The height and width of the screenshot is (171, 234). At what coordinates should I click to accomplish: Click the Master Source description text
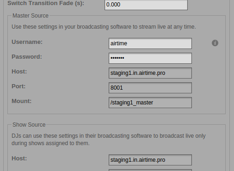click(x=104, y=27)
